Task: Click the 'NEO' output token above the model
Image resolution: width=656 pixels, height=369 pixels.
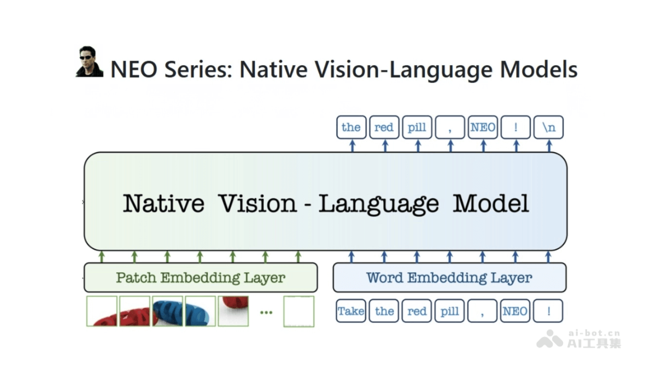Action: (x=483, y=127)
